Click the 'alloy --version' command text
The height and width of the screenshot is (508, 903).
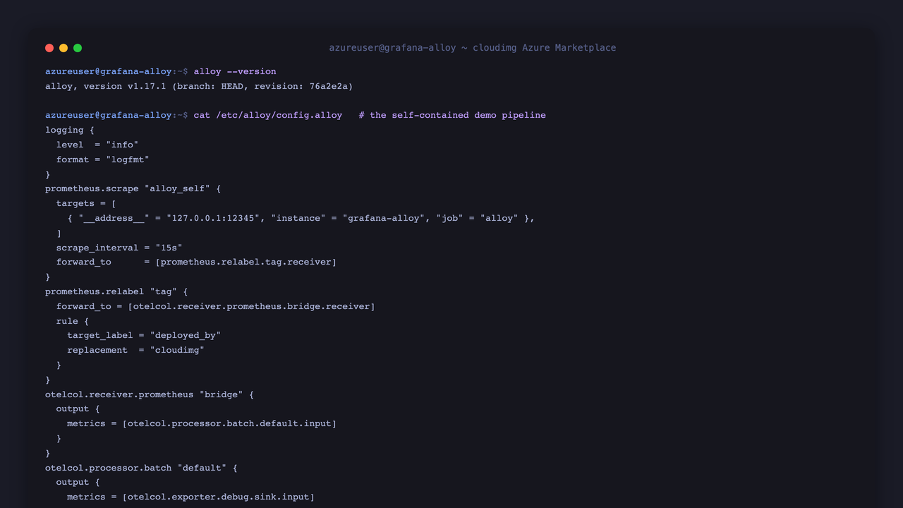click(235, 71)
